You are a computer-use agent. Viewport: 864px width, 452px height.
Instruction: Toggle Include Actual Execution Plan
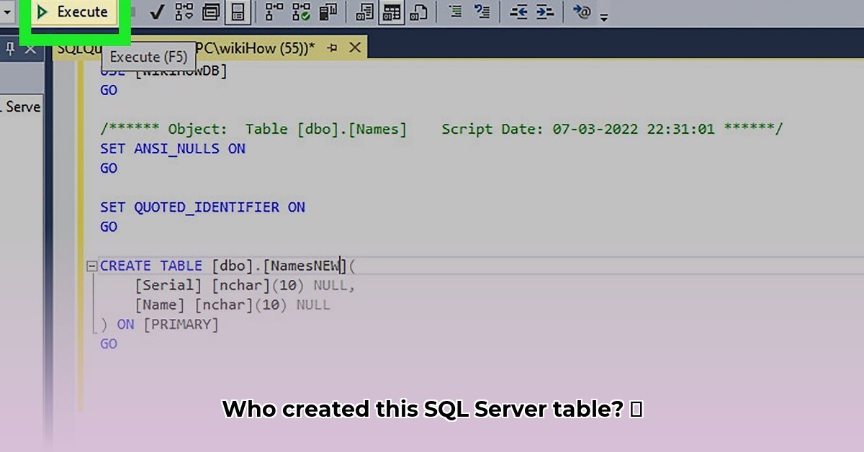point(274,12)
